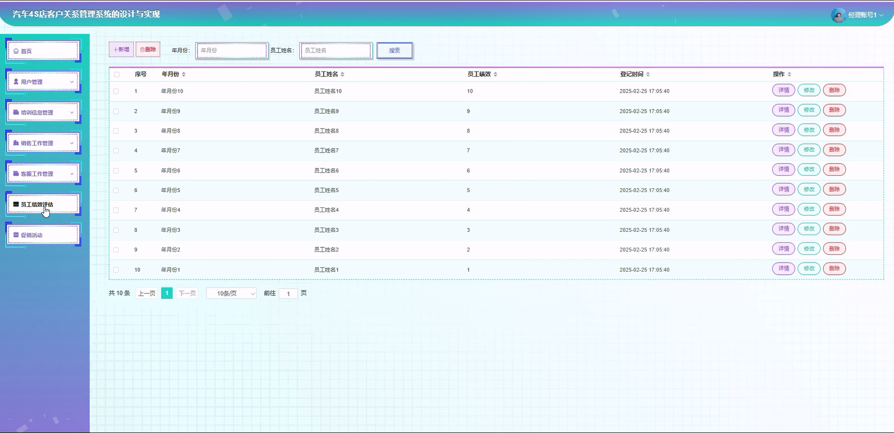Screen dimensions: 894x433
Task: Open 培训信息管理 sidebar menu
Action: click(43, 112)
